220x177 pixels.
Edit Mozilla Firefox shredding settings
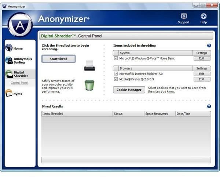[x=202, y=79]
